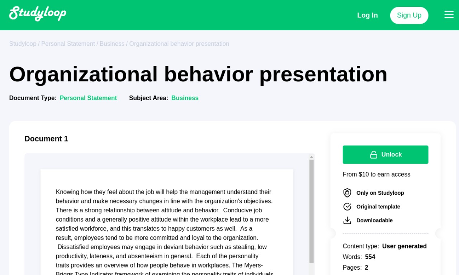Open the hamburger menu icon

coord(449,15)
